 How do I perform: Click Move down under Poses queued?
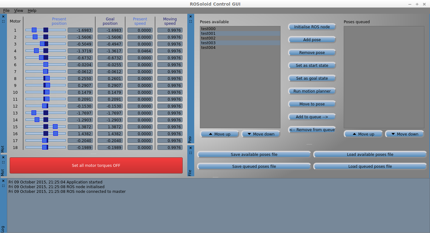pos(405,134)
